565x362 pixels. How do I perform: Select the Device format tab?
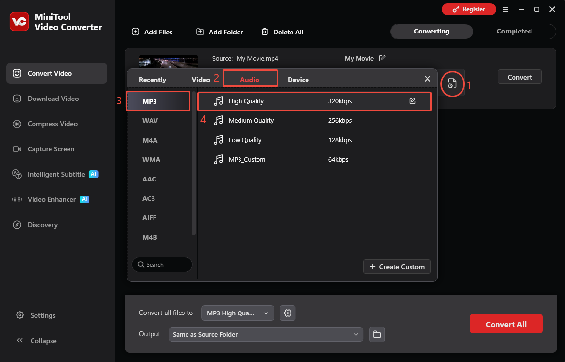coord(298,80)
